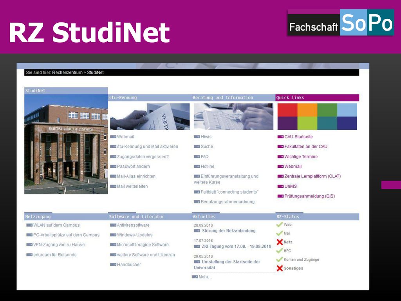Open Einführungsveranstaltung und weitere Kurse link
The height and width of the screenshot is (301, 401).
click(226, 179)
